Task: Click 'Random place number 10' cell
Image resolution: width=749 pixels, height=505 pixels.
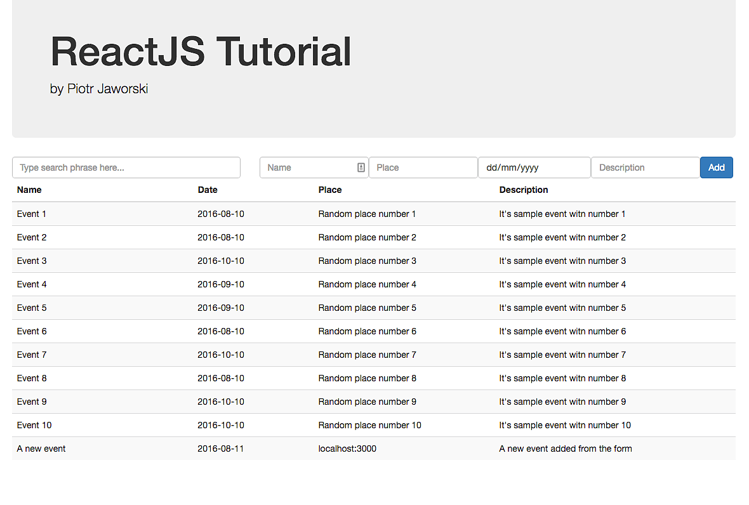Action: point(369,425)
